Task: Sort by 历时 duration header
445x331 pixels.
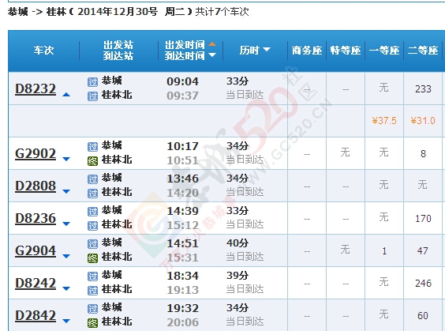Action: click(255, 51)
